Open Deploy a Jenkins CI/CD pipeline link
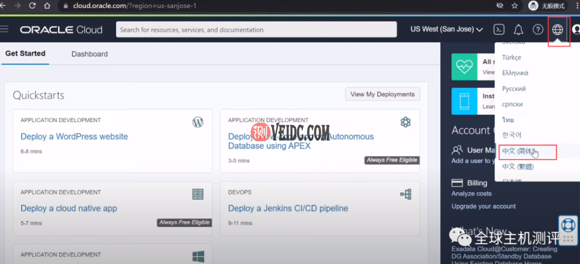Screen dimensions: 580x264 point(288,208)
